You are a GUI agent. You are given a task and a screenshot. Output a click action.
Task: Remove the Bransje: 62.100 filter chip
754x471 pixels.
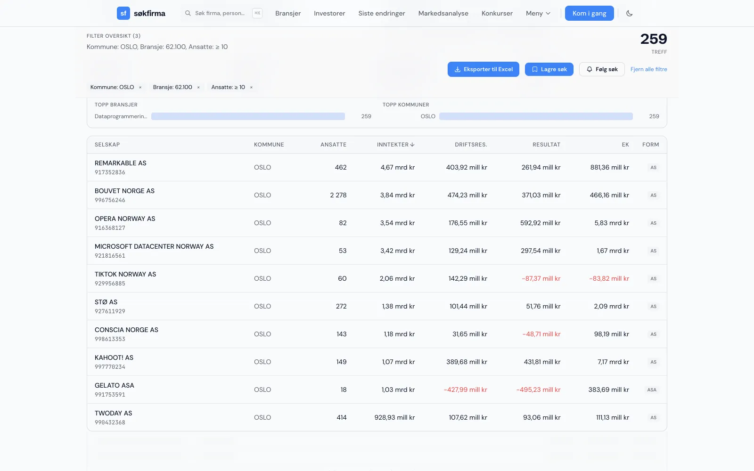pos(198,87)
